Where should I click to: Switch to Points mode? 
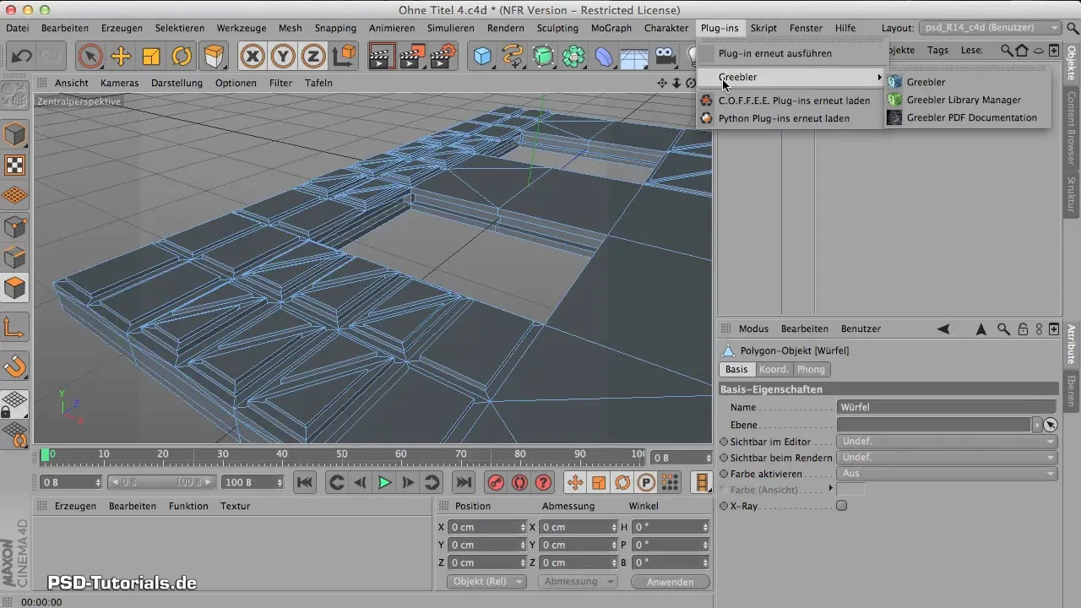coord(15,227)
